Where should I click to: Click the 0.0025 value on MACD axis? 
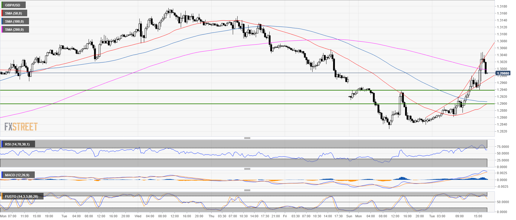click(502, 173)
